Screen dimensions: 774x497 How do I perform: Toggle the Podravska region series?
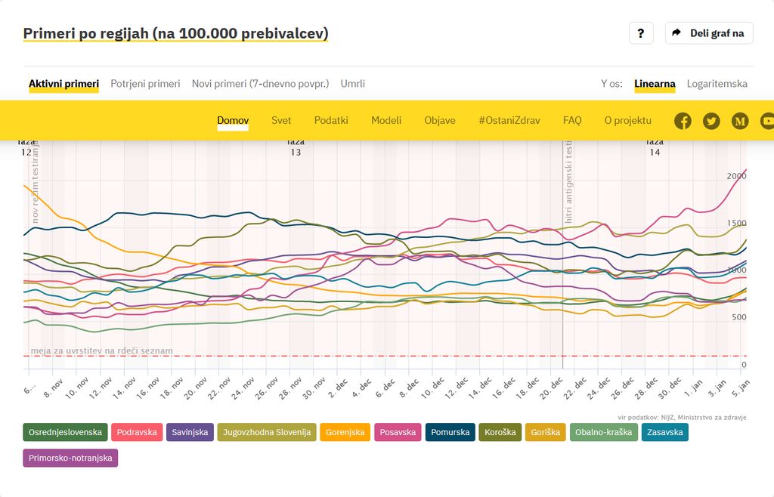(137, 433)
